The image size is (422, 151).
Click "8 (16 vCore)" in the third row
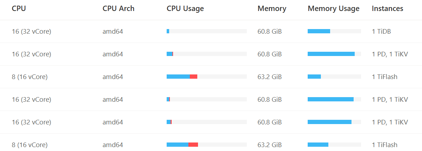click(x=30, y=77)
